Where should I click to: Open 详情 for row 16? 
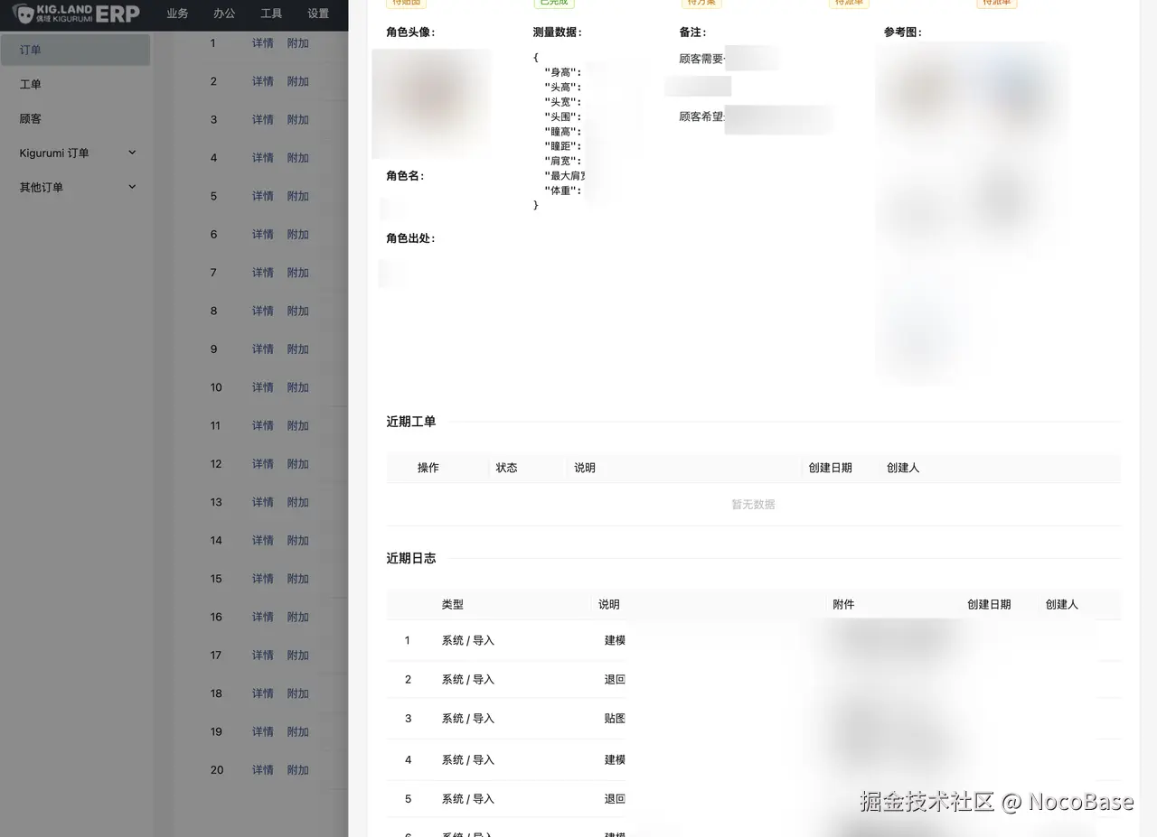coord(263,617)
